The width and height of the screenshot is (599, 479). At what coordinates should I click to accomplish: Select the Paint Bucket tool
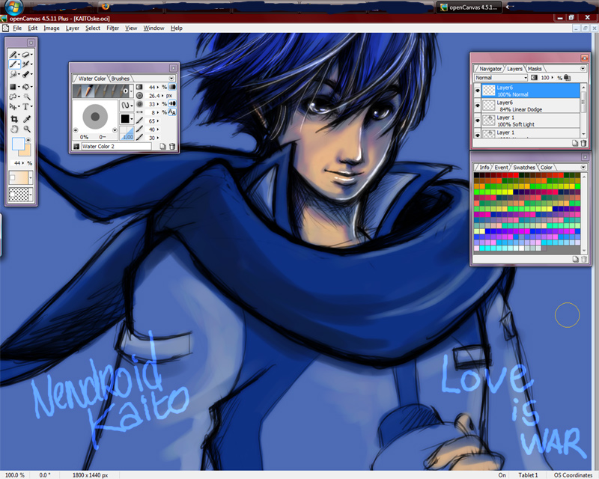[25, 87]
